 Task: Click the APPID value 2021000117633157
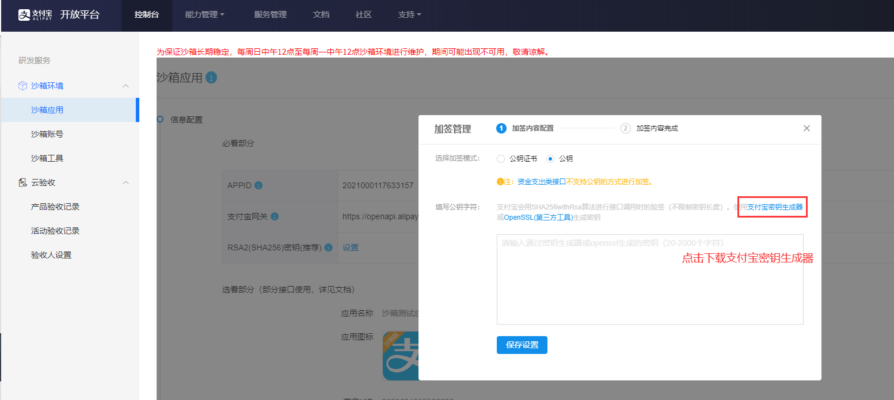(x=378, y=185)
